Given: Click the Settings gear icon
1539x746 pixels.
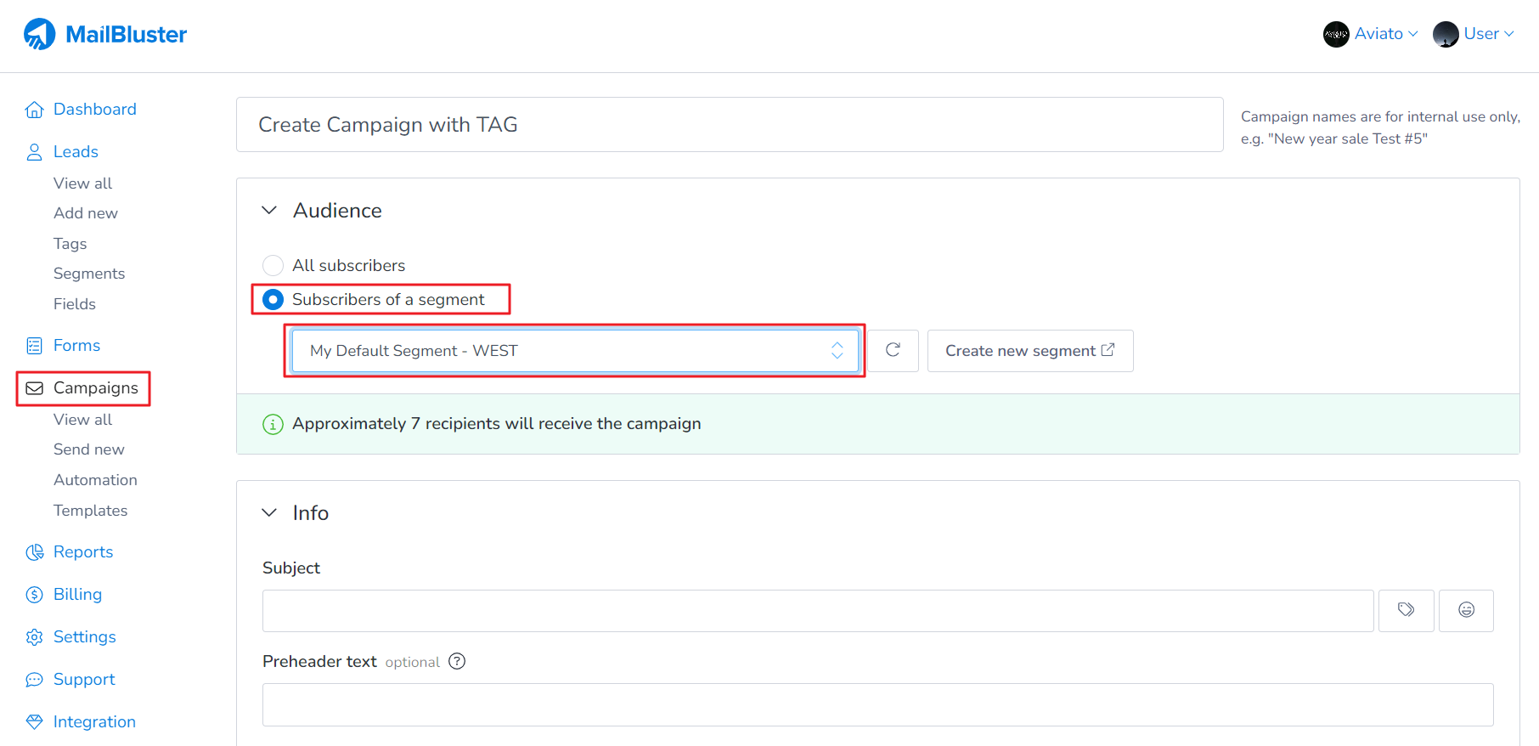Looking at the screenshot, I should point(34,637).
